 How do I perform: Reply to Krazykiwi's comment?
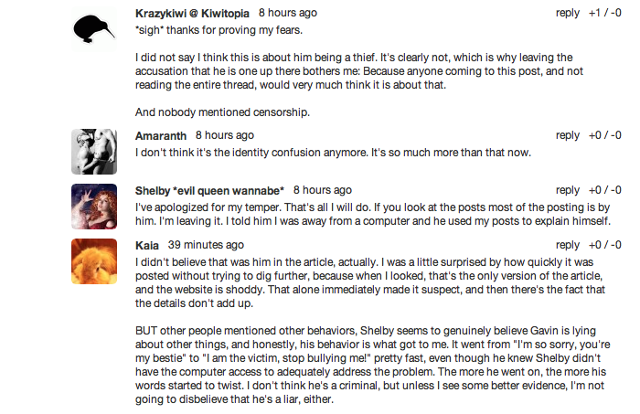click(568, 14)
